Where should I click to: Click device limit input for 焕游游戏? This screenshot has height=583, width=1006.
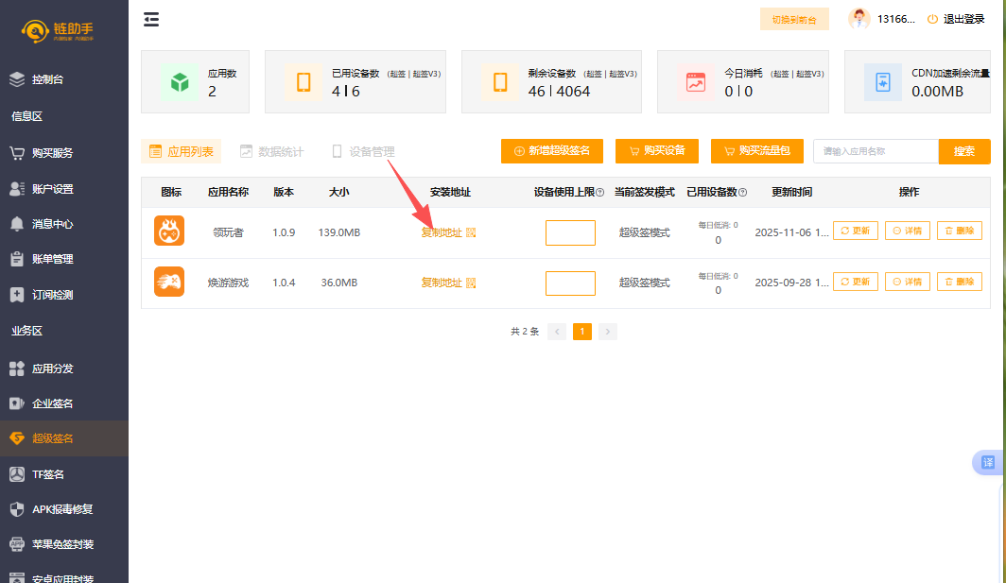(570, 283)
